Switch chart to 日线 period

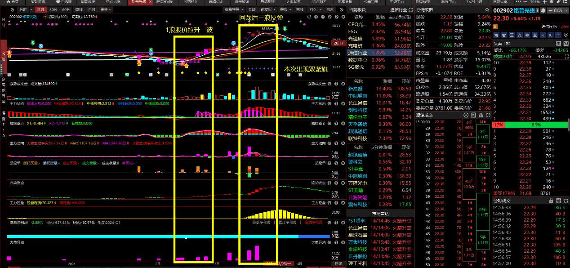click(x=40, y=9)
